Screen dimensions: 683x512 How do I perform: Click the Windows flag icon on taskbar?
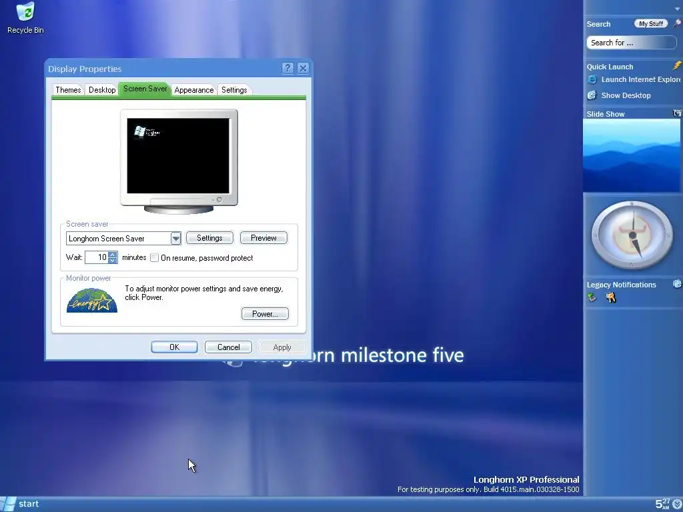[x=8, y=504]
